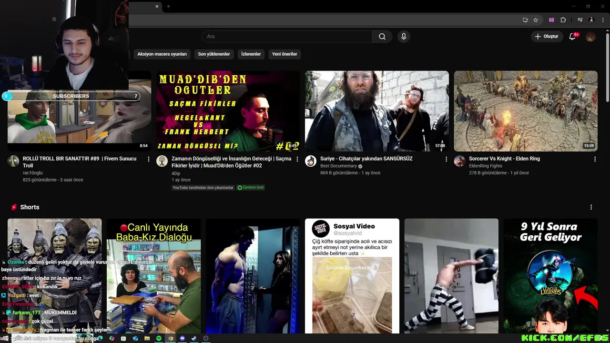The image size is (610, 343).
Task: Click the Oluştur create button
Action: pyautogui.click(x=546, y=37)
